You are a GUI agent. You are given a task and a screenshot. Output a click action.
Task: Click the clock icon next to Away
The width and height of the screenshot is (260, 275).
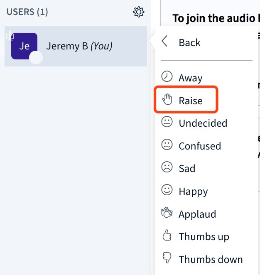click(167, 78)
